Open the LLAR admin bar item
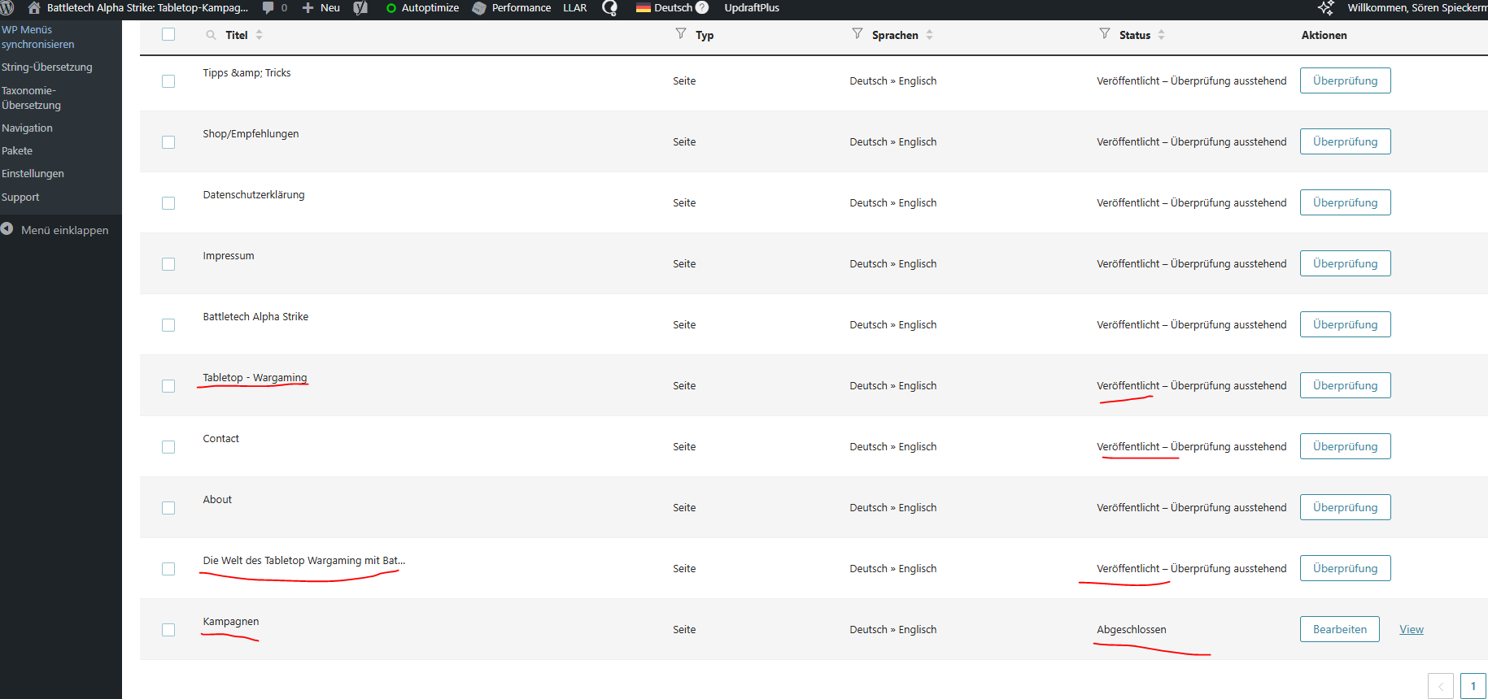Image resolution: width=1488 pixels, height=699 pixels. point(575,8)
